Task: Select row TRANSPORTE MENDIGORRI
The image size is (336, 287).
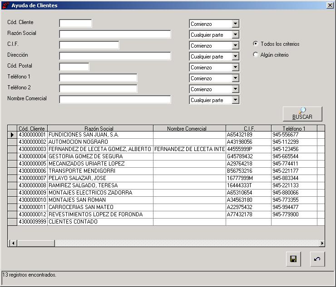Action: point(167,171)
